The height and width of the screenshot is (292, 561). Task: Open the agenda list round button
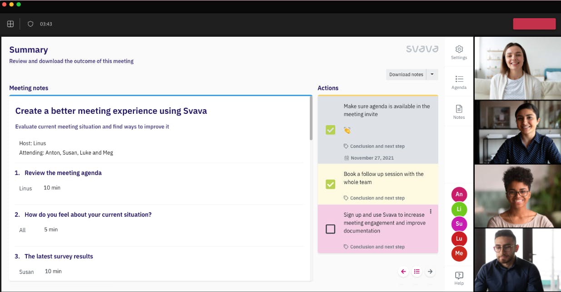tap(417, 272)
